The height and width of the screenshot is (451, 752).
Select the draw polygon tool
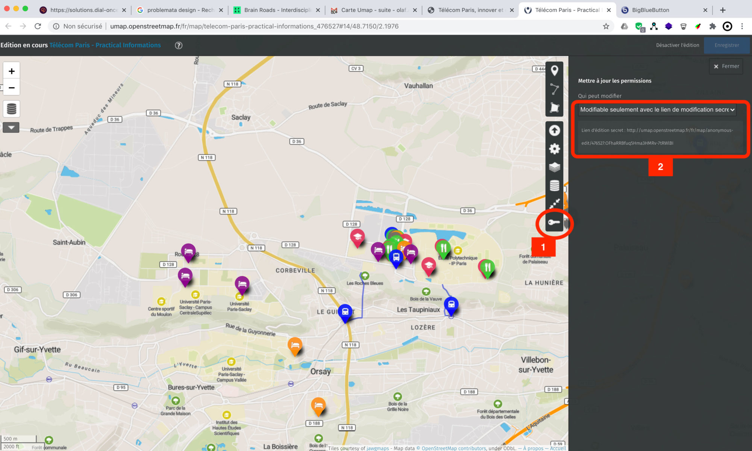(554, 107)
